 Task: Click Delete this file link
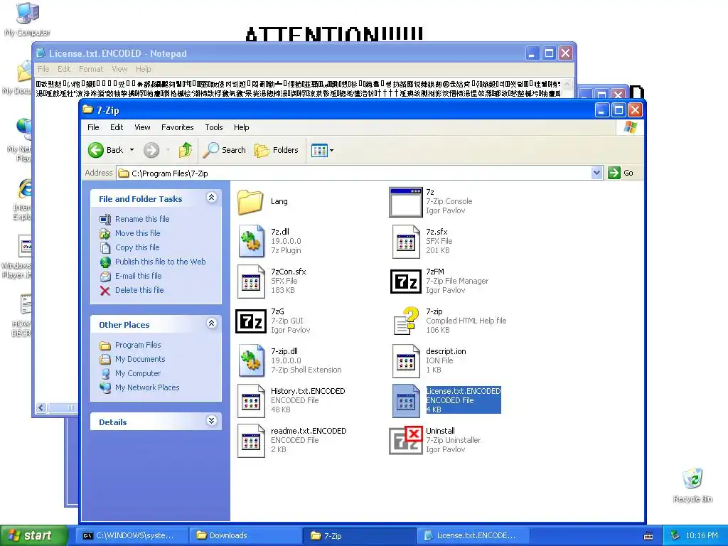(139, 290)
